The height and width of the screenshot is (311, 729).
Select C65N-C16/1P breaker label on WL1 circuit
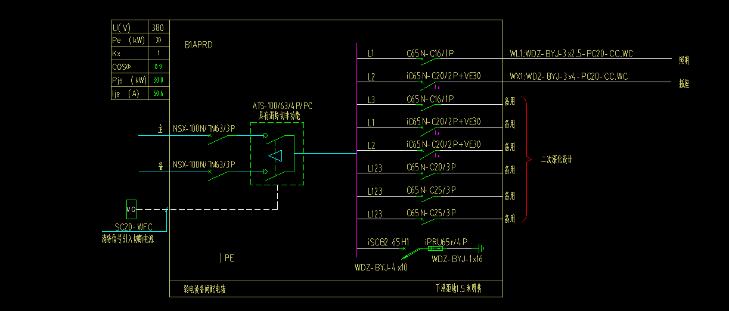click(x=430, y=54)
